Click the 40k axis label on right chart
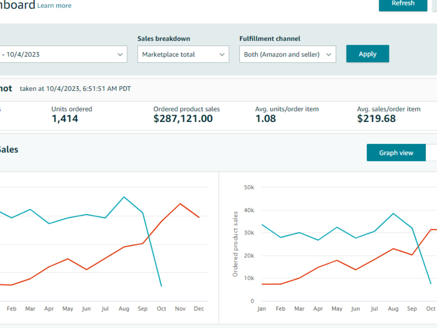Viewport: 437px width, 328px height. [249, 210]
